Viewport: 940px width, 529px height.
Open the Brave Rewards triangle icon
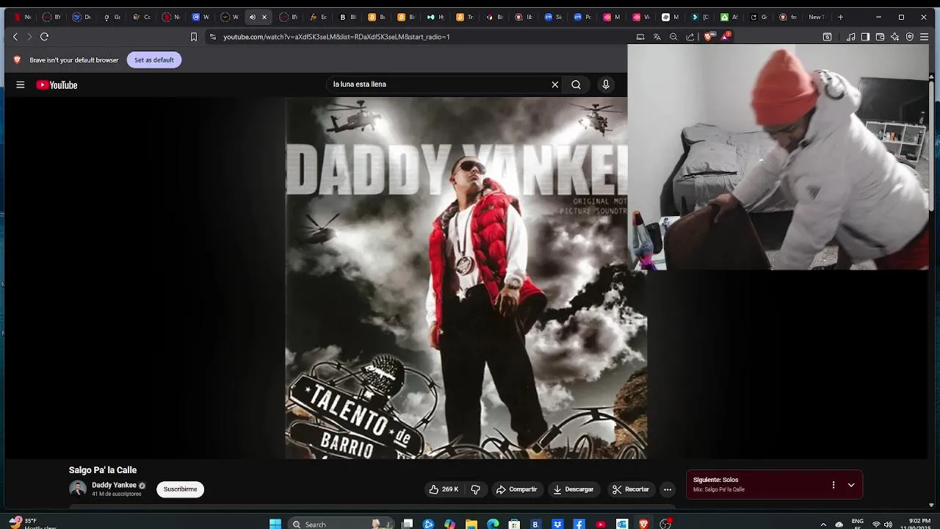[726, 36]
